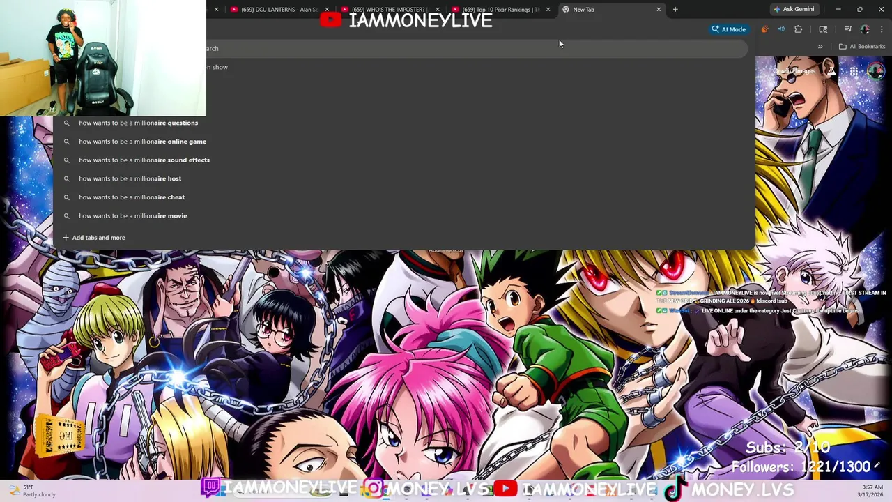Expand the hidden bookmarks chevron
This screenshot has height=502, width=892.
click(x=820, y=47)
